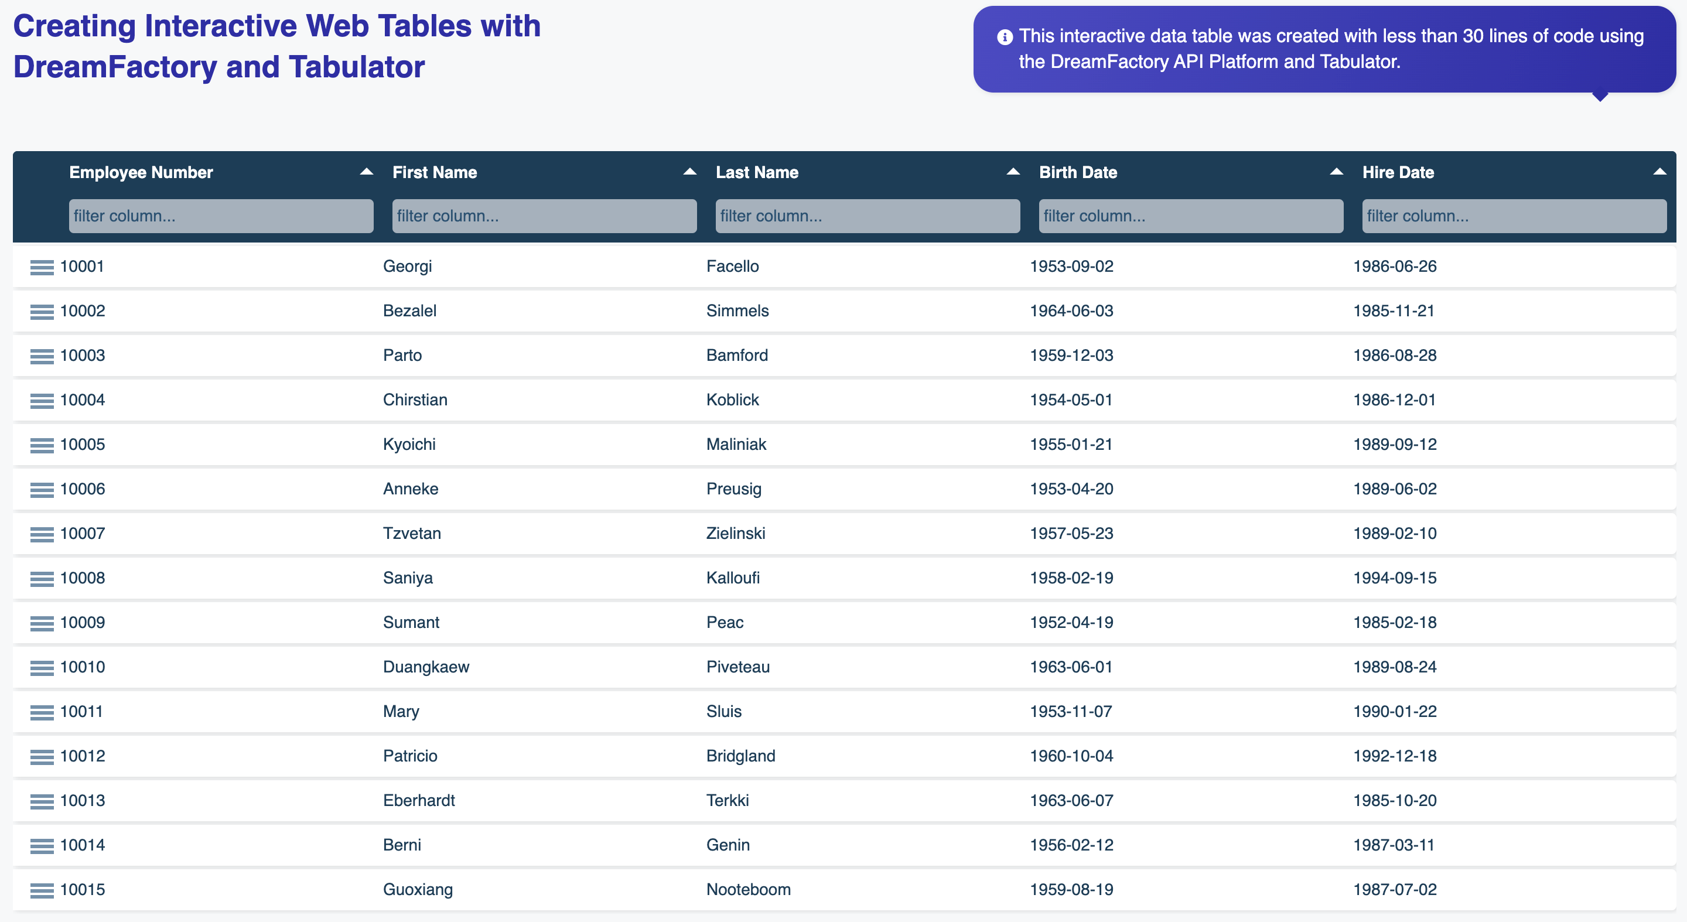Click the last name Nooteboom cell
Image resolution: width=1687 pixels, height=922 pixels.
pos(749,890)
